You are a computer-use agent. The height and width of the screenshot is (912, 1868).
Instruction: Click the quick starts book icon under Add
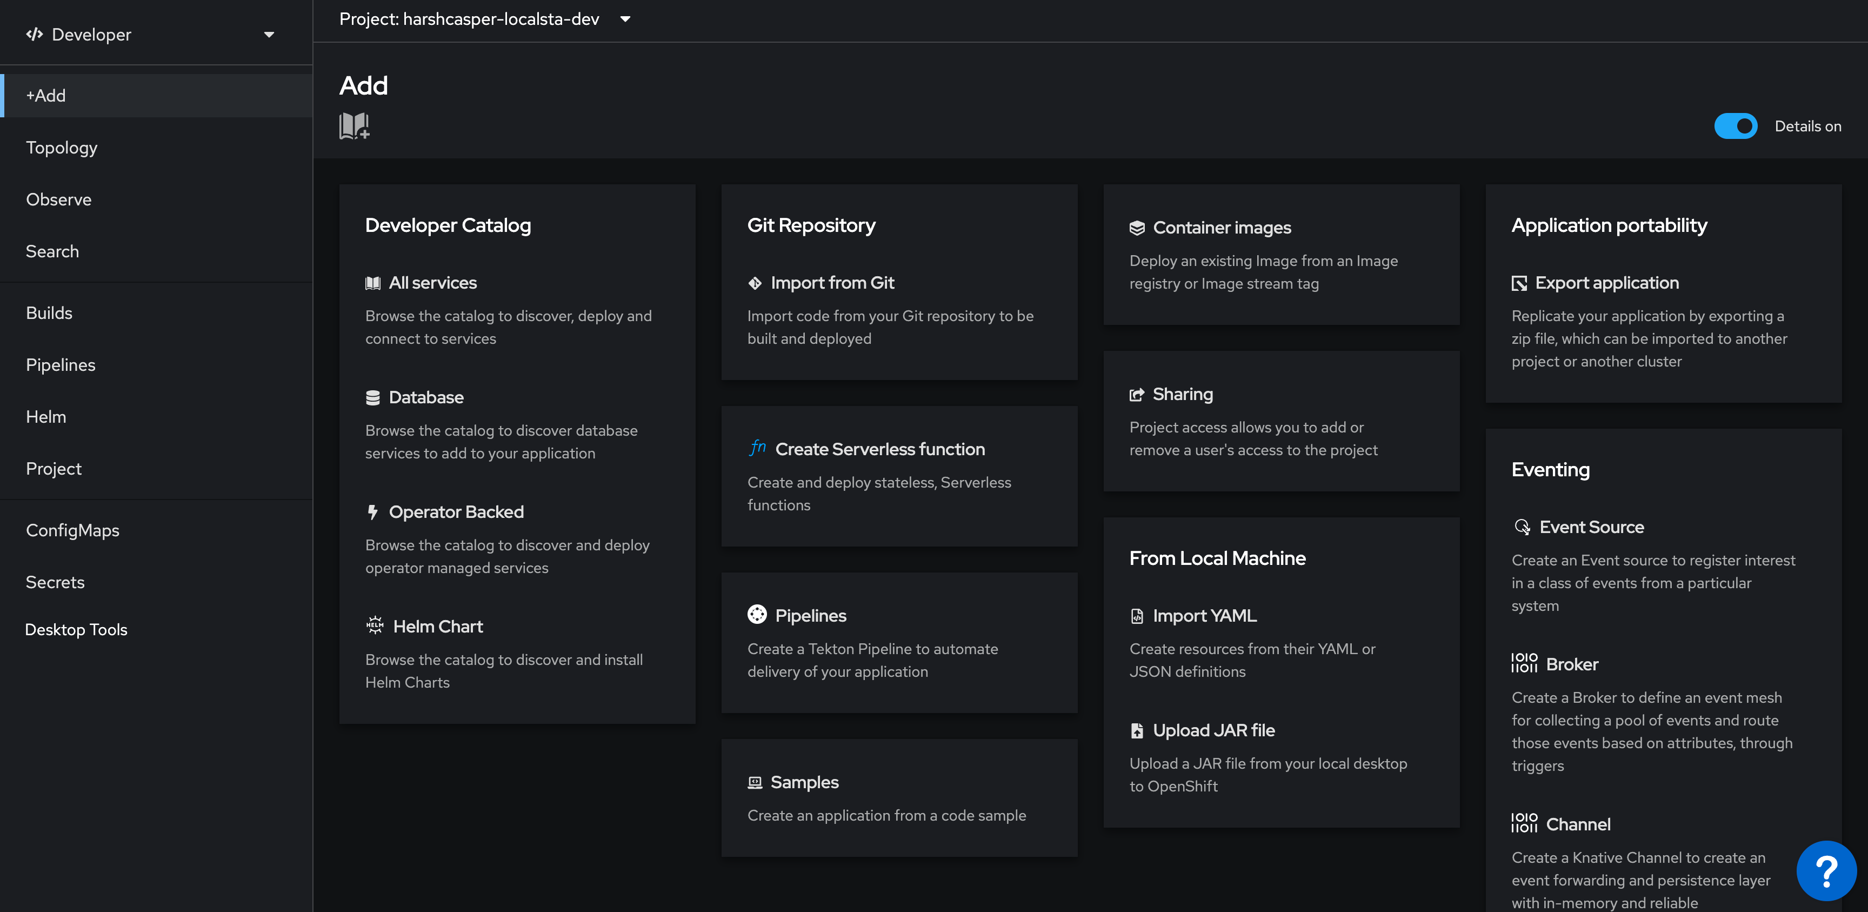point(353,125)
